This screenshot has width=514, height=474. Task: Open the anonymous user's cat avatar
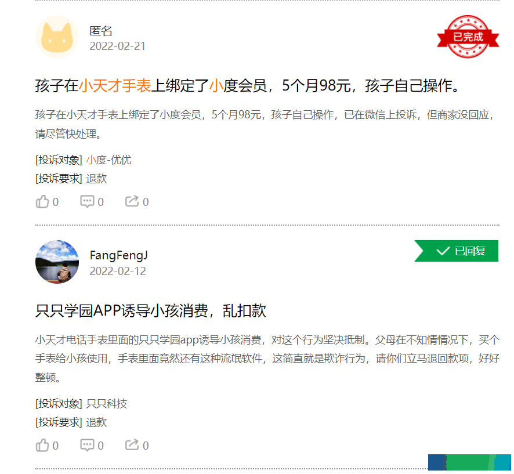click(x=57, y=37)
